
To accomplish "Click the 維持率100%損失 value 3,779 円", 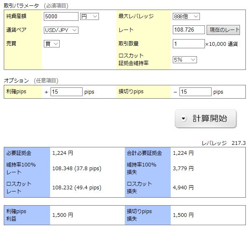I will (x=183, y=169).
